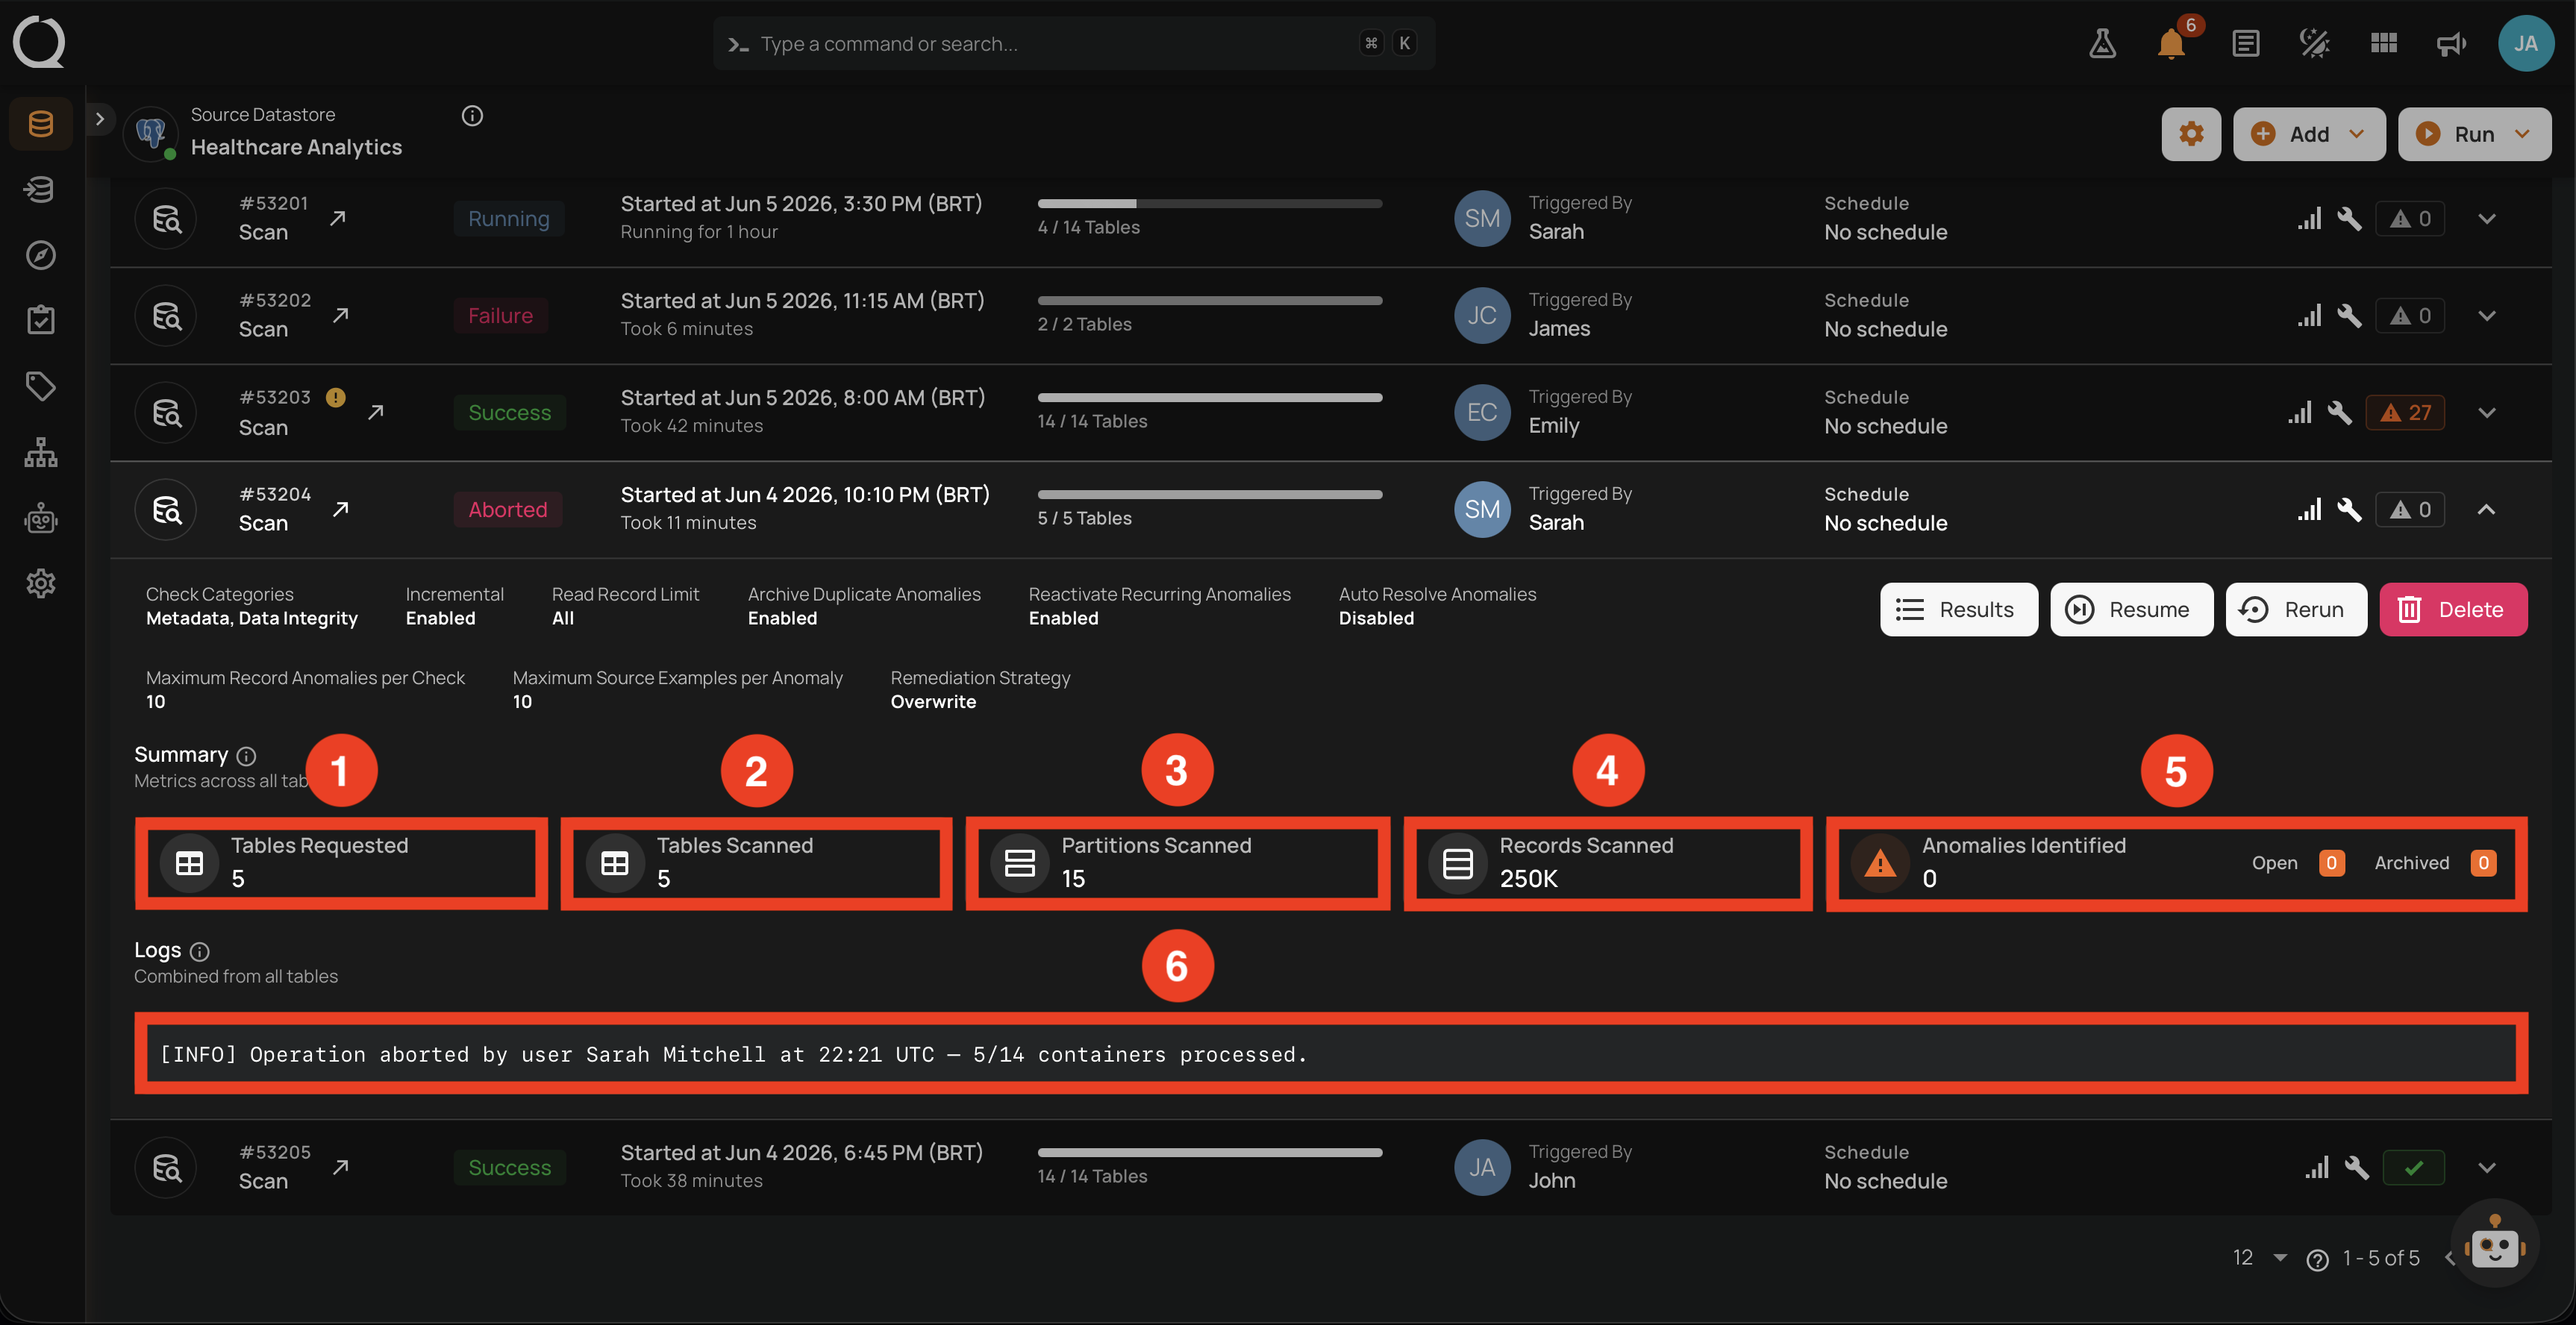
Task: Click the Archived anomalies count badge
Action: pos(2483,863)
